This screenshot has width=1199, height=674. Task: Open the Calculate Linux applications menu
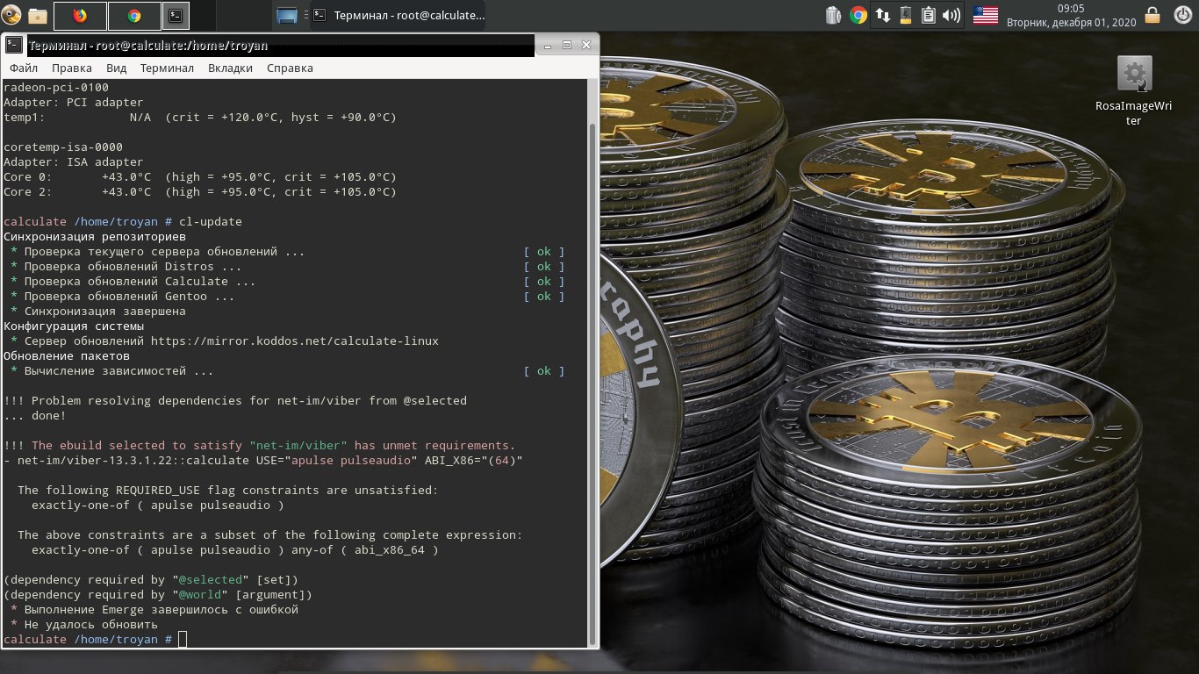click(x=11, y=15)
